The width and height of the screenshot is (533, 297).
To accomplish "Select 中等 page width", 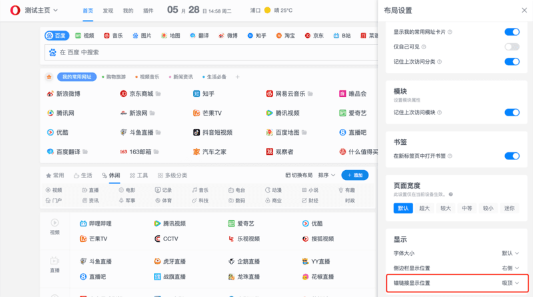I will (x=467, y=208).
